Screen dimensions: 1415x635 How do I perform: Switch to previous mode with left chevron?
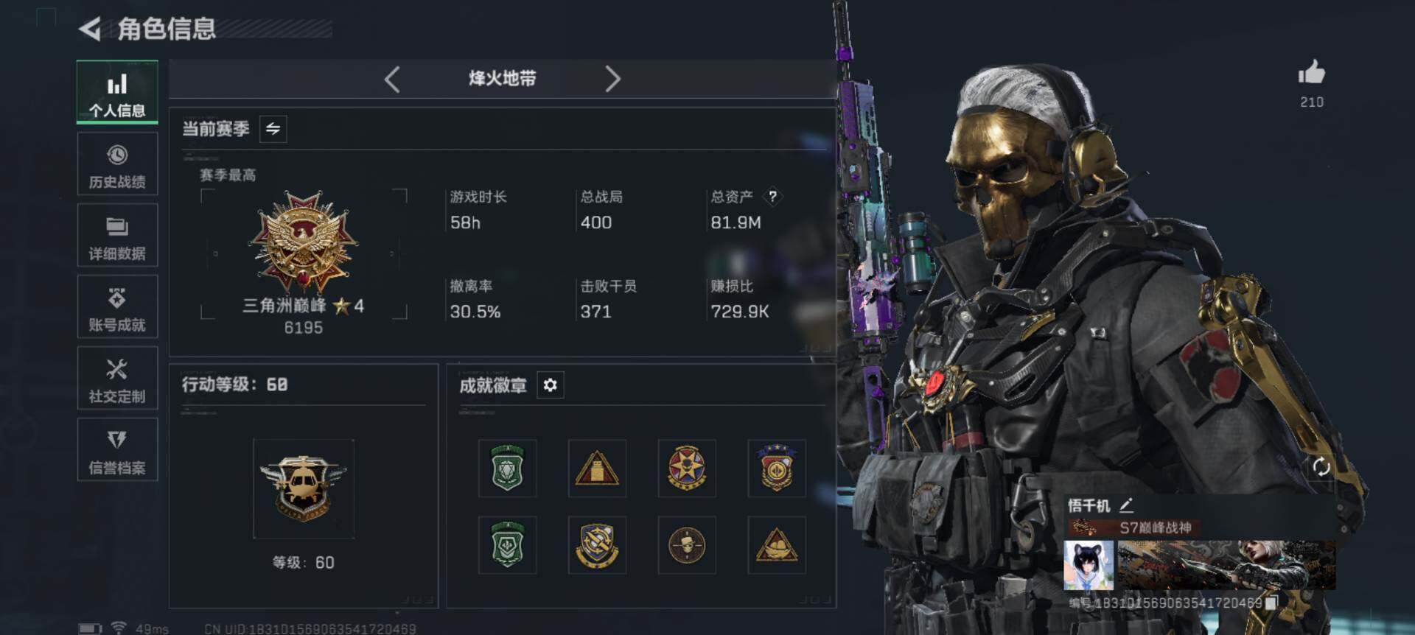pyautogui.click(x=392, y=79)
